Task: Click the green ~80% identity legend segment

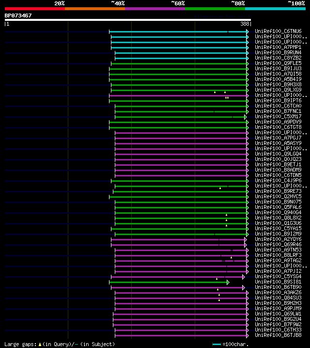Action: (x=215, y=9)
